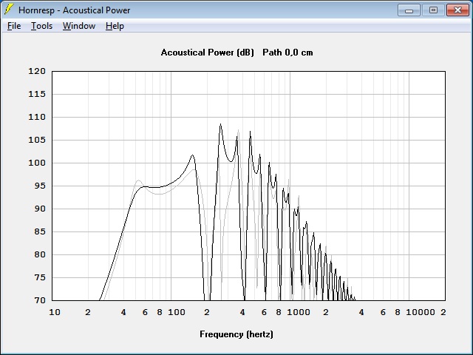
Task: Click the 110 dB y-axis label
Action: click(37, 117)
